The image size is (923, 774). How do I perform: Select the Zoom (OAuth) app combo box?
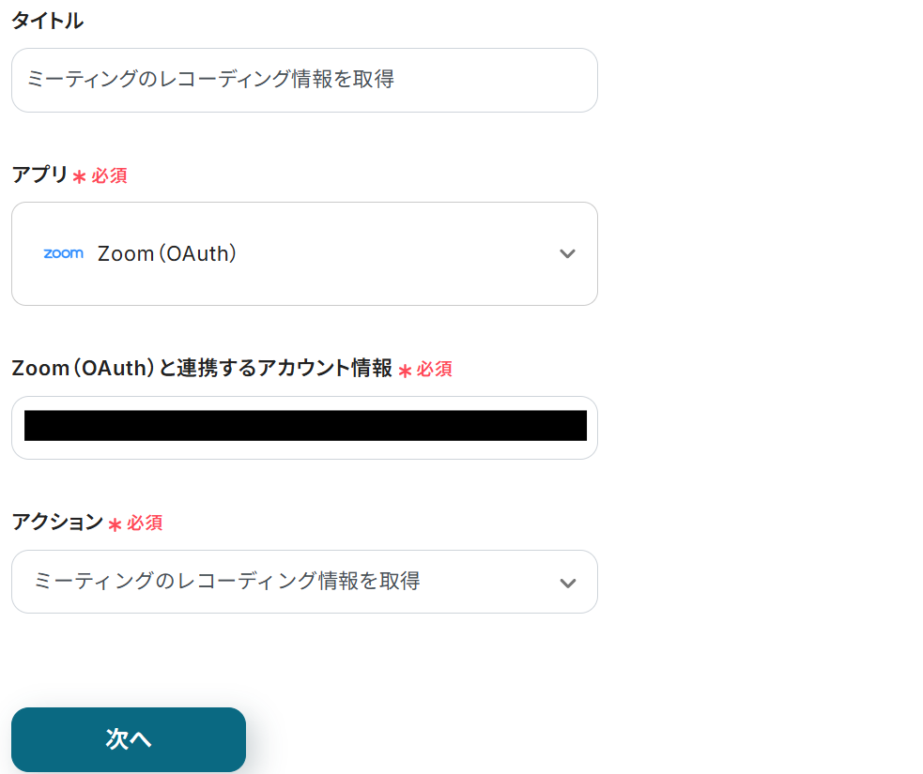coord(304,253)
